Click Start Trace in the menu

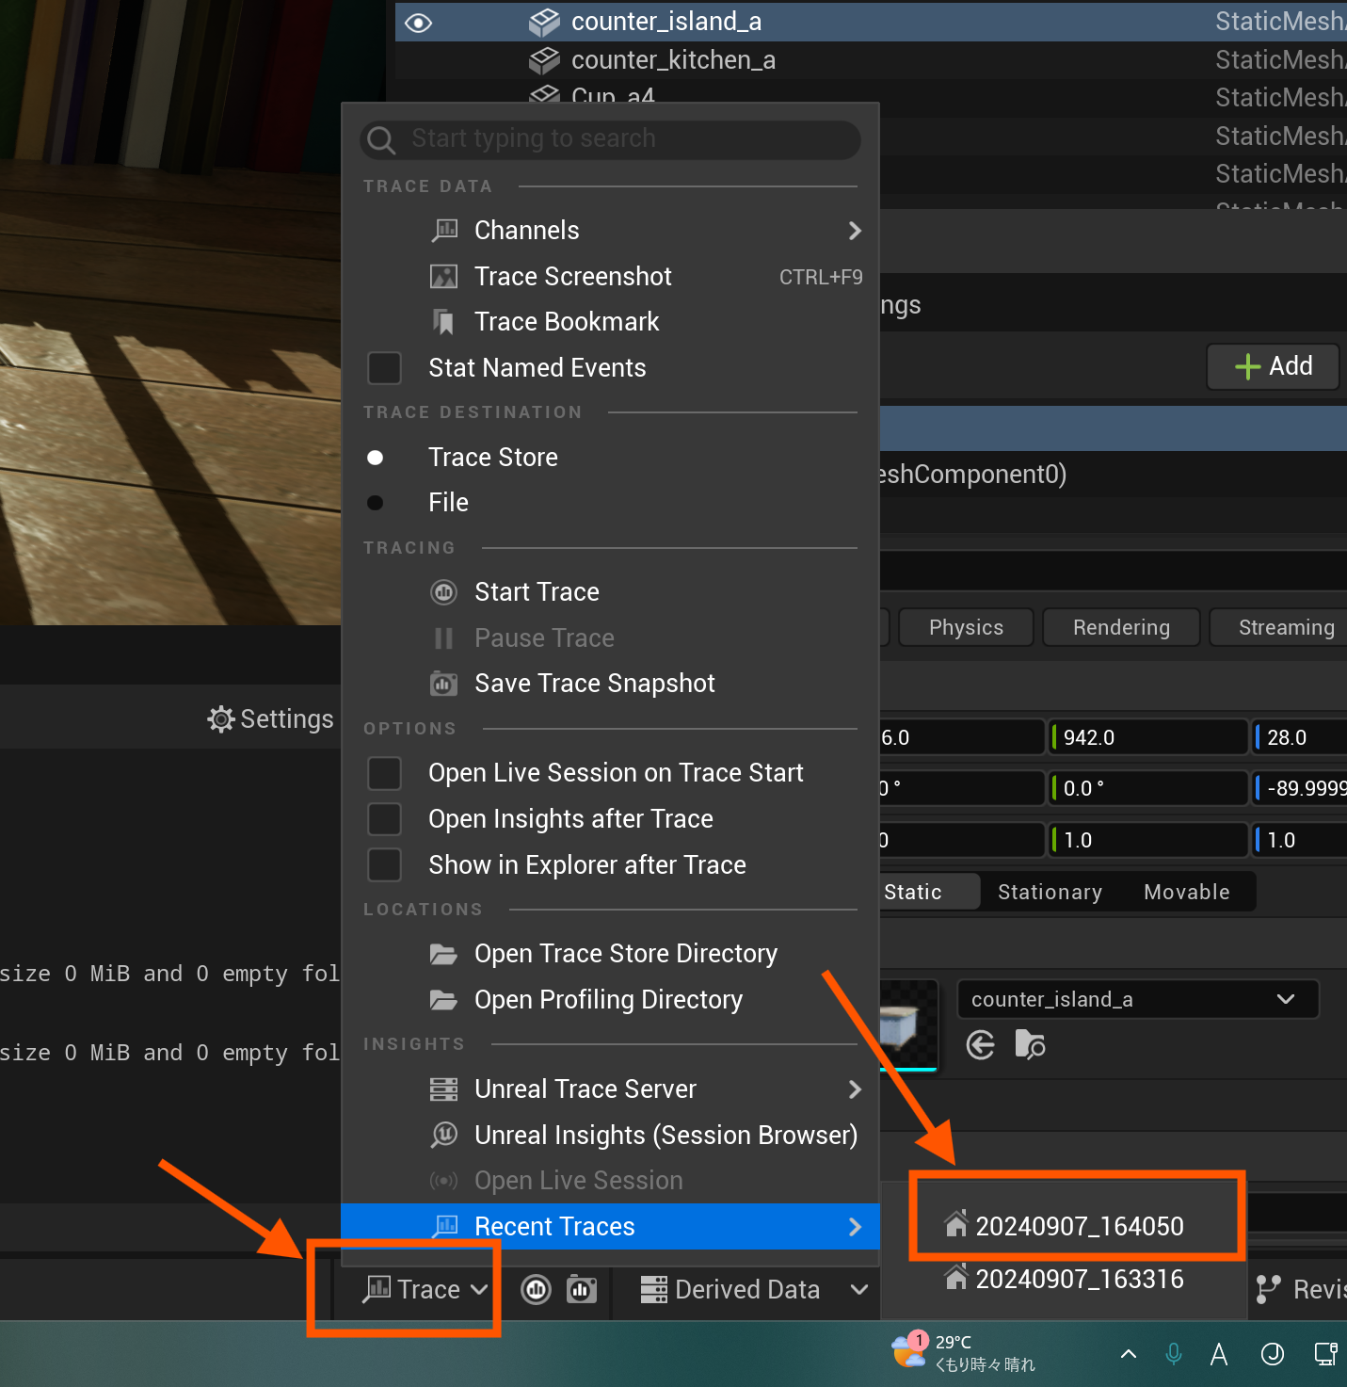pos(610,592)
